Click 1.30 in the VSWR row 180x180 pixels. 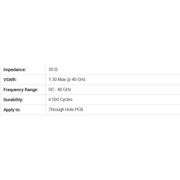[53, 79]
